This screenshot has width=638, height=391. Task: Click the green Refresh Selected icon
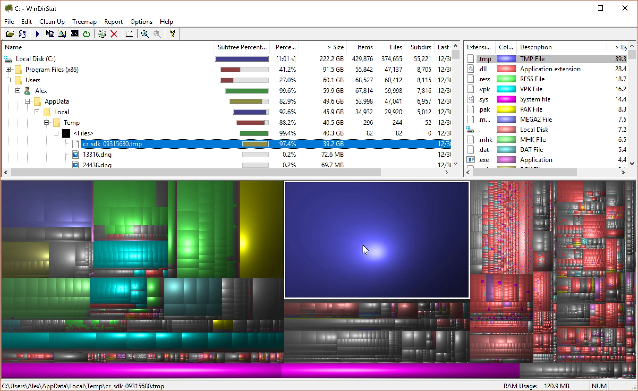tap(86, 34)
